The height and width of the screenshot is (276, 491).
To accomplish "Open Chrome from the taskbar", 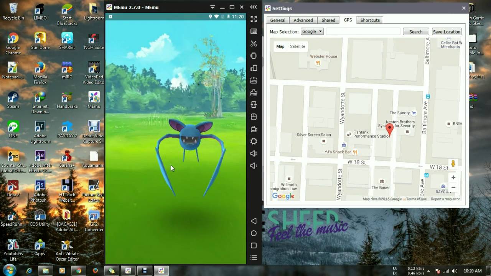I will pyautogui.click(x=79, y=271).
